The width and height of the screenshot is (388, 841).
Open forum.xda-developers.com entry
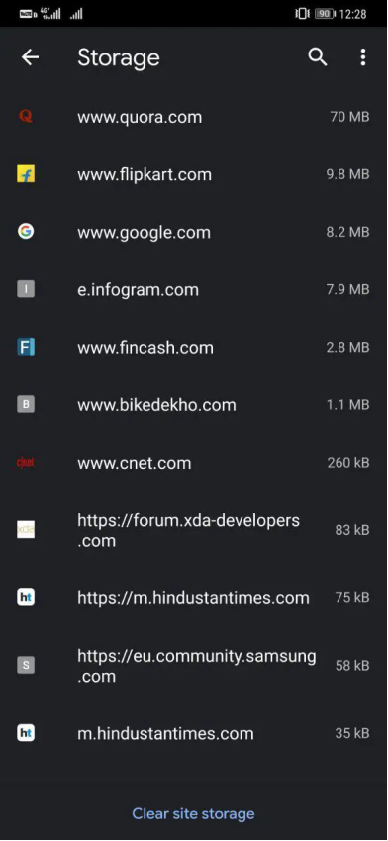[x=194, y=530]
